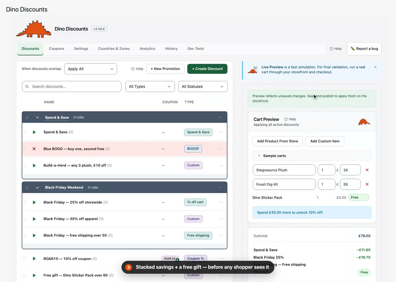Click the ROAR10 coupon code badge

tap(170, 259)
